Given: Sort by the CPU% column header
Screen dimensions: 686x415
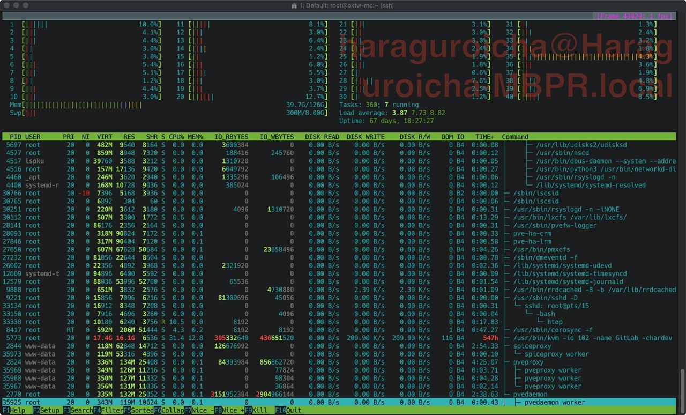Looking at the screenshot, I should (176, 137).
